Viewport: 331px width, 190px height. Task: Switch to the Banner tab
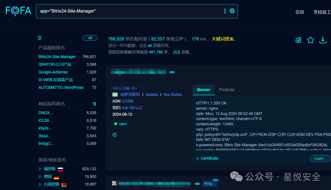(204, 90)
